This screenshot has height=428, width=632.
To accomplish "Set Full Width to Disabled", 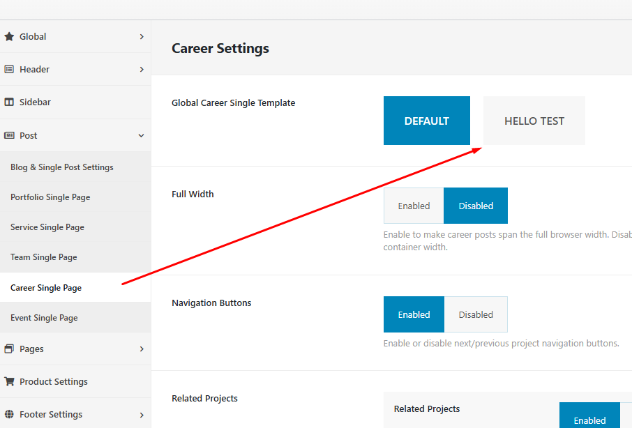I will click(x=476, y=206).
